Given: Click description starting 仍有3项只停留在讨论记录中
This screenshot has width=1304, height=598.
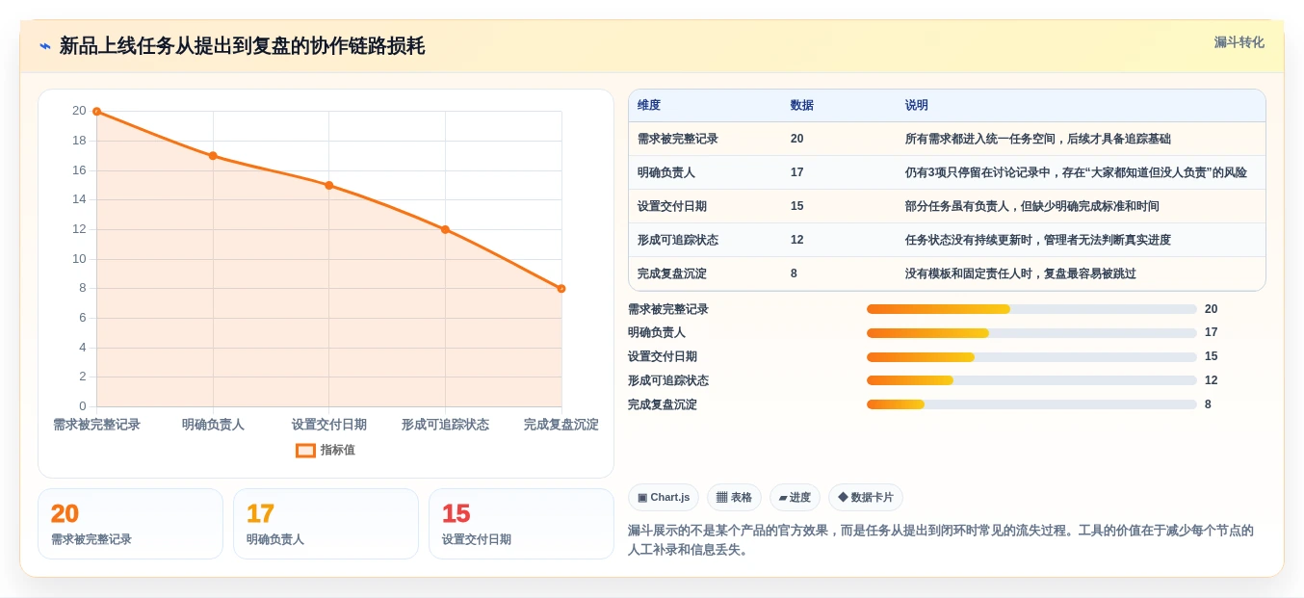Looking at the screenshot, I should click(x=1076, y=172).
